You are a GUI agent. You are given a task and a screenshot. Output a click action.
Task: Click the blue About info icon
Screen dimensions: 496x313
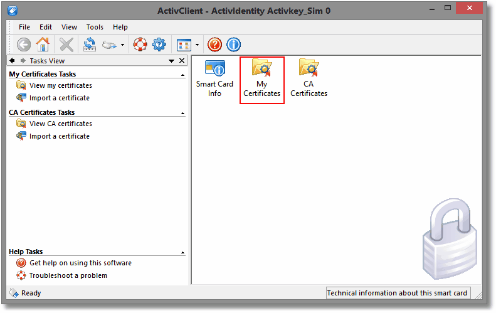pos(234,45)
